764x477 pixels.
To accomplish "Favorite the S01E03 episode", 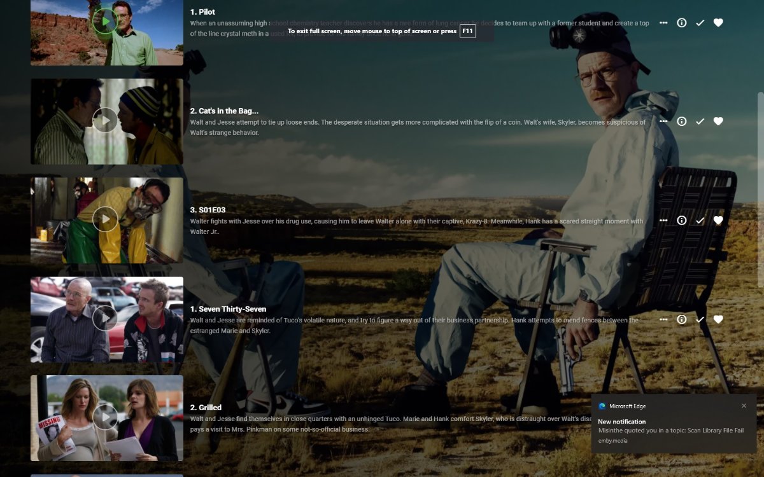I will 718,220.
